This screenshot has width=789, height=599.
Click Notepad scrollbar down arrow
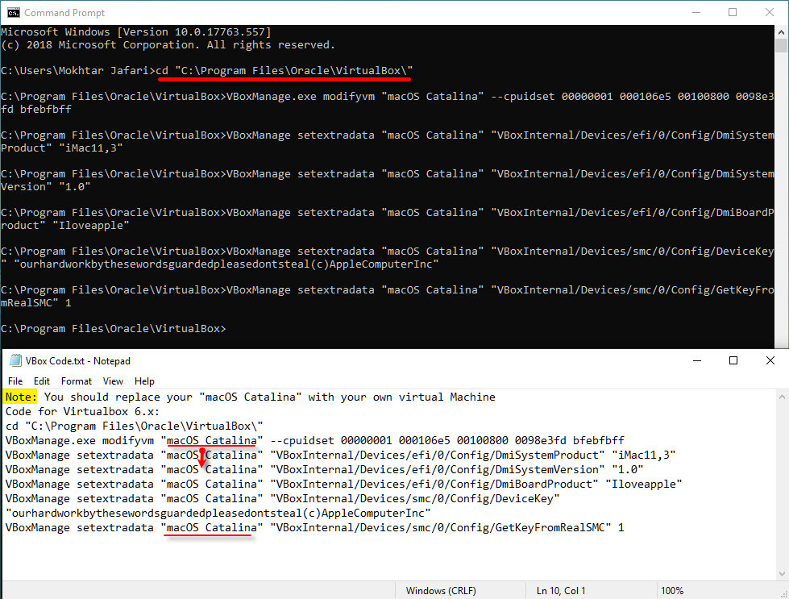(x=782, y=573)
